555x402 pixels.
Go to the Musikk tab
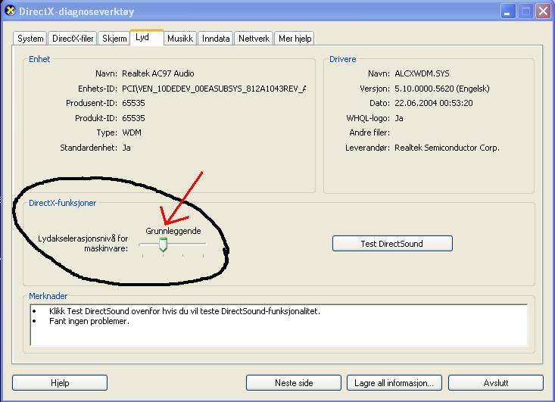pyautogui.click(x=180, y=38)
